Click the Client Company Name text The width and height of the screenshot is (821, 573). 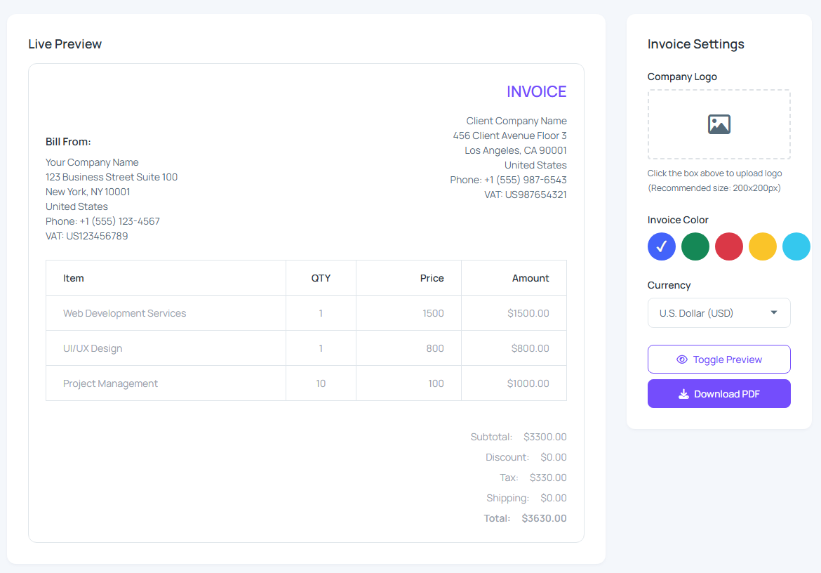(x=516, y=120)
